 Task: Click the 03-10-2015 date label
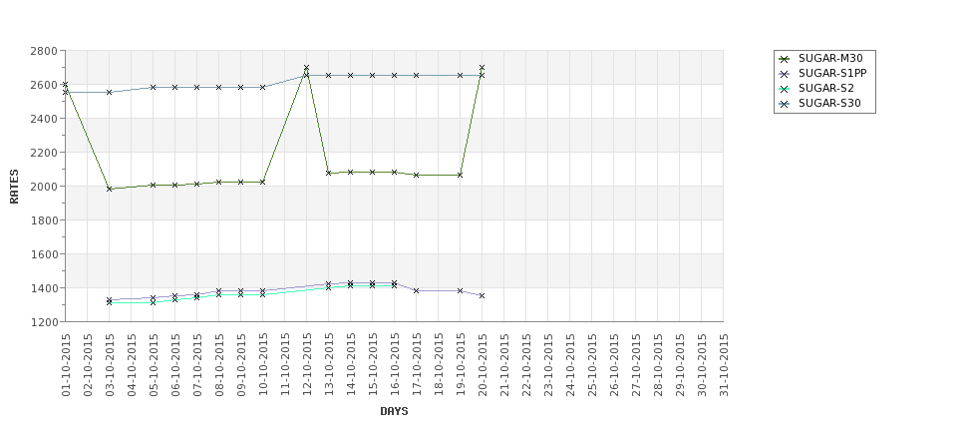[x=110, y=365]
